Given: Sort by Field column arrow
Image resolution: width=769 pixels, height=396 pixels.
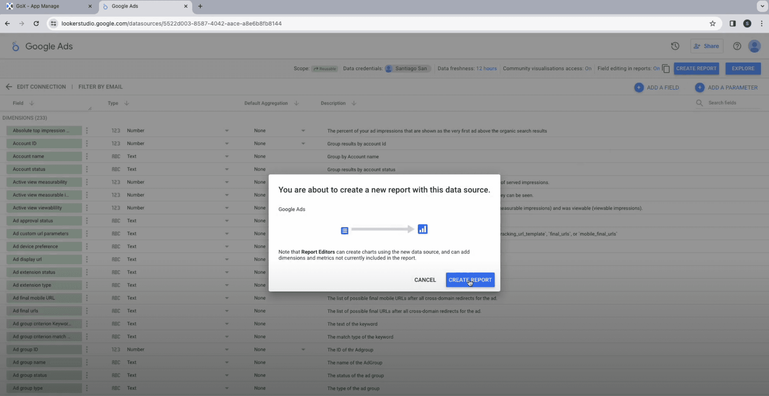Looking at the screenshot, I should coord(32,103).
